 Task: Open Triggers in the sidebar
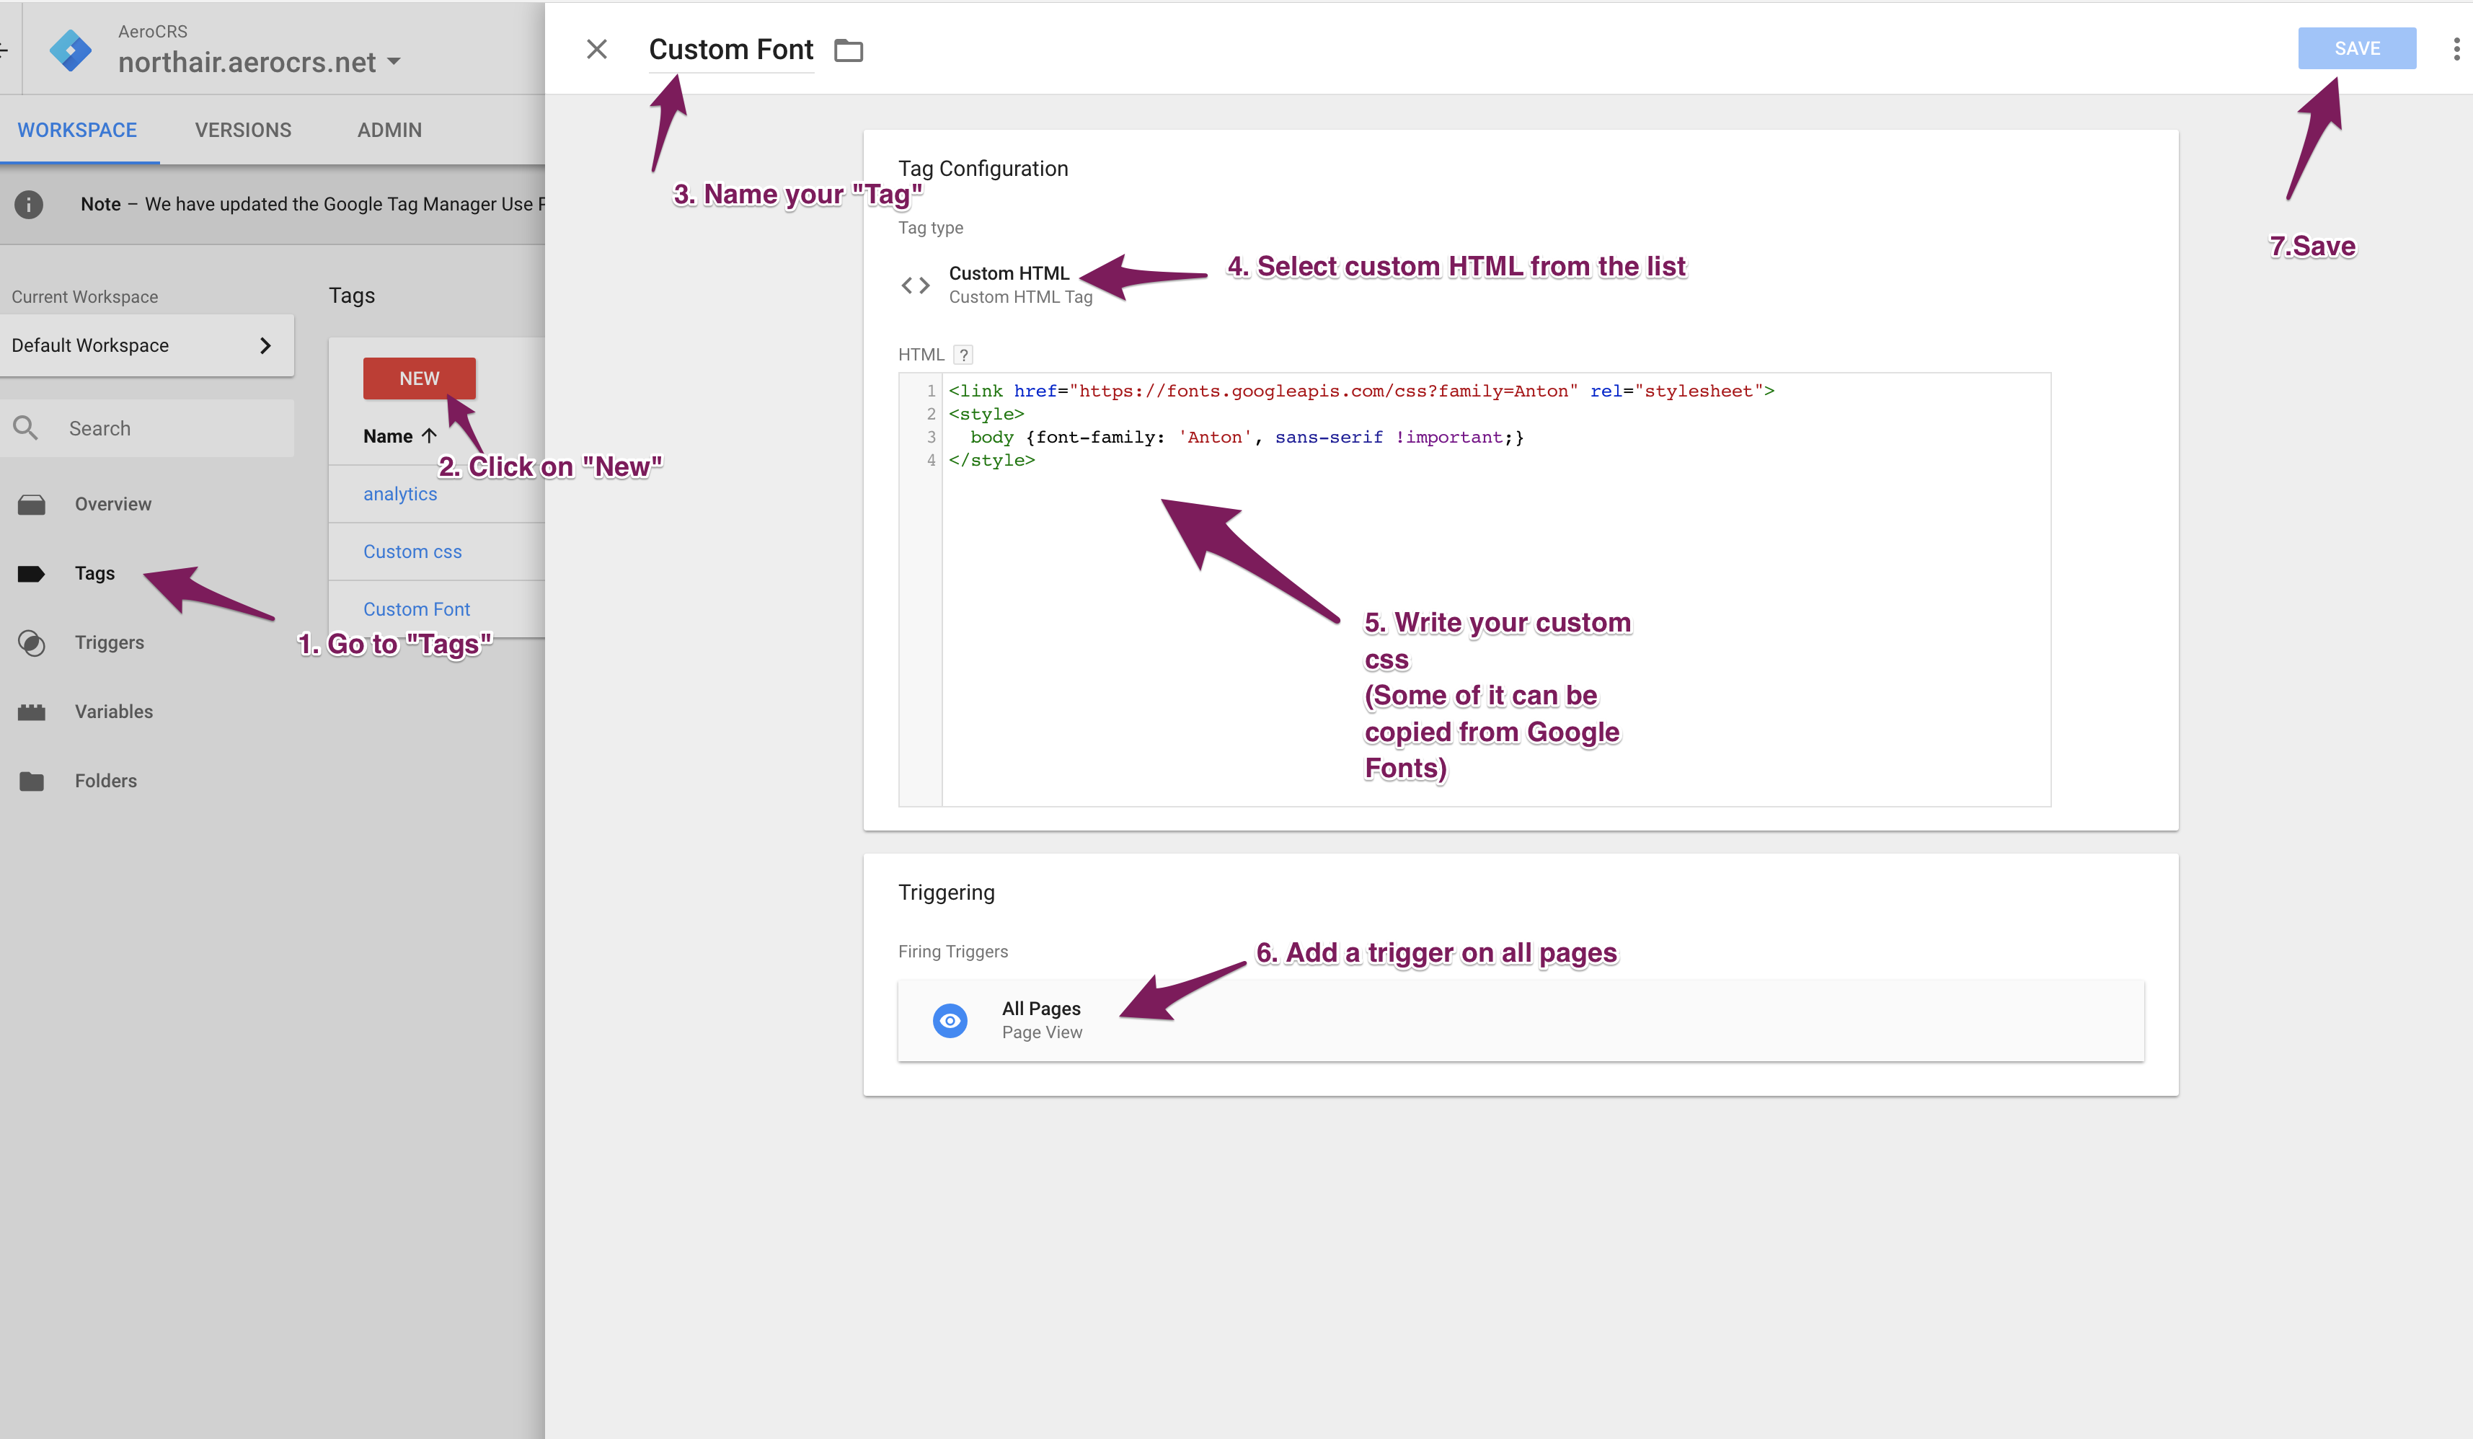[x=110, y=642]
